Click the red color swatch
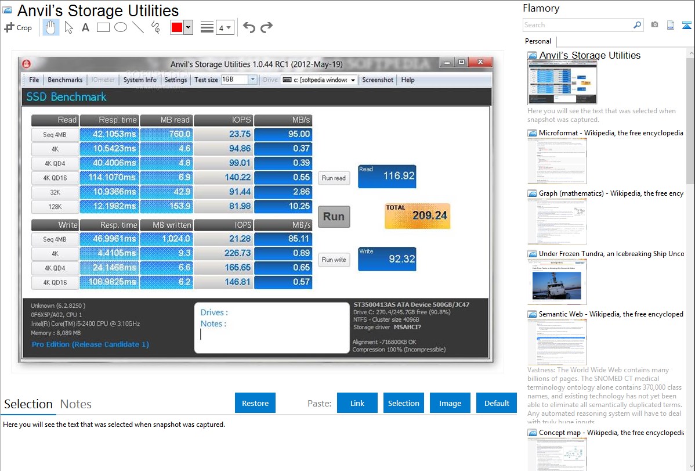This screenshot has width=695, height=471. click(177, 27)
